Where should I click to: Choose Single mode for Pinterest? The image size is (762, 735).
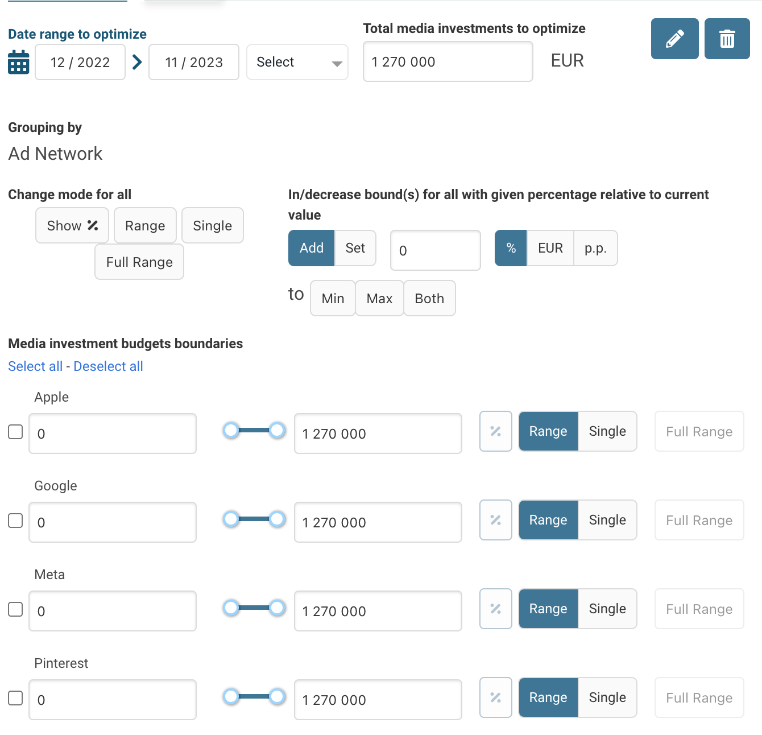click(607, 697)
